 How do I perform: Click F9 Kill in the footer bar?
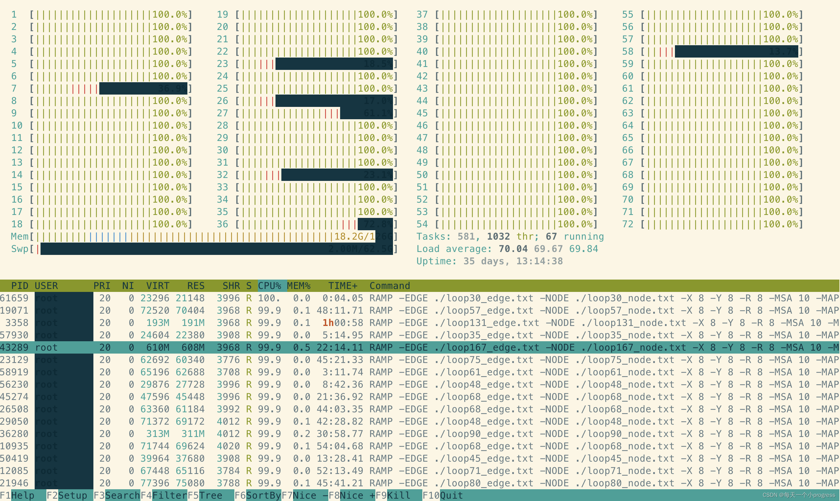click(x=399, y=495)
